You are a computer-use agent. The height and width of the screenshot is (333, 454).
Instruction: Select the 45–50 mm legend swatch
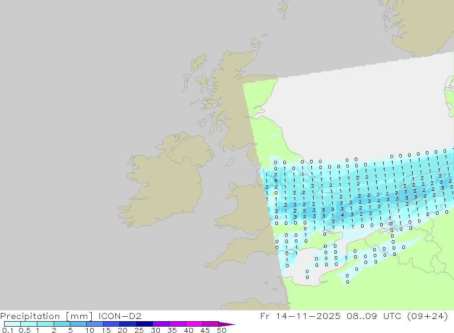click(210, 324)
